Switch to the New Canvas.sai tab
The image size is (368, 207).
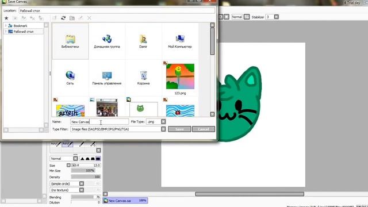pyautogui.click(x=125, y=201)
